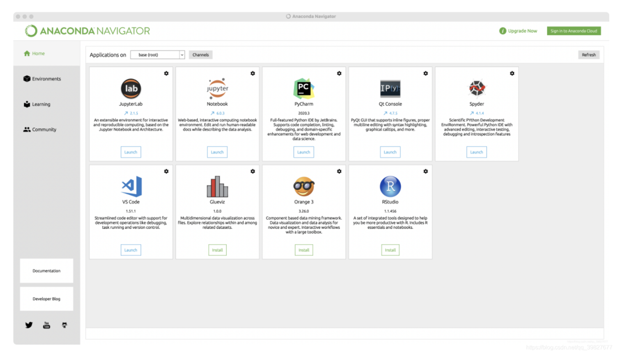Screen dimensions: 623x363
Task: Open the Learning tab
Action: point(37,104)
